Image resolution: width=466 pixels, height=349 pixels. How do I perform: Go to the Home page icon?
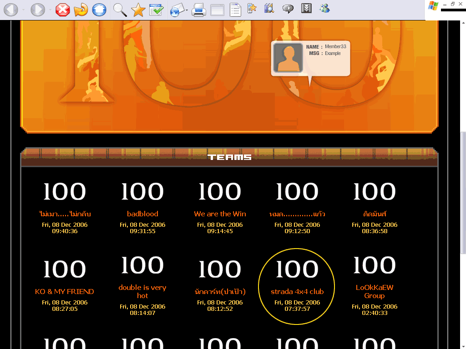[x=99, y=10]
